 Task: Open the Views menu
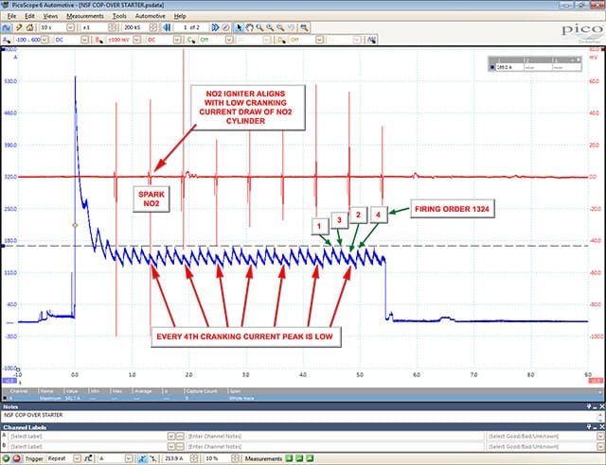click(x=50, y=16)
